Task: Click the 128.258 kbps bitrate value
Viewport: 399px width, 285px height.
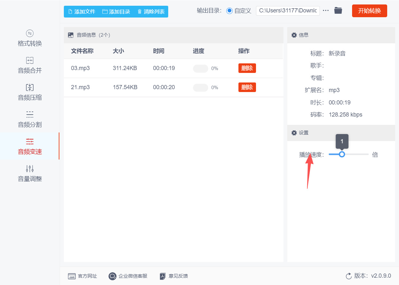Action: point(345,115)
